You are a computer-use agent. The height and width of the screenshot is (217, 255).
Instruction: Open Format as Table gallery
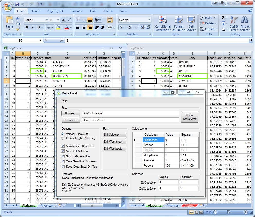point(179,24)
